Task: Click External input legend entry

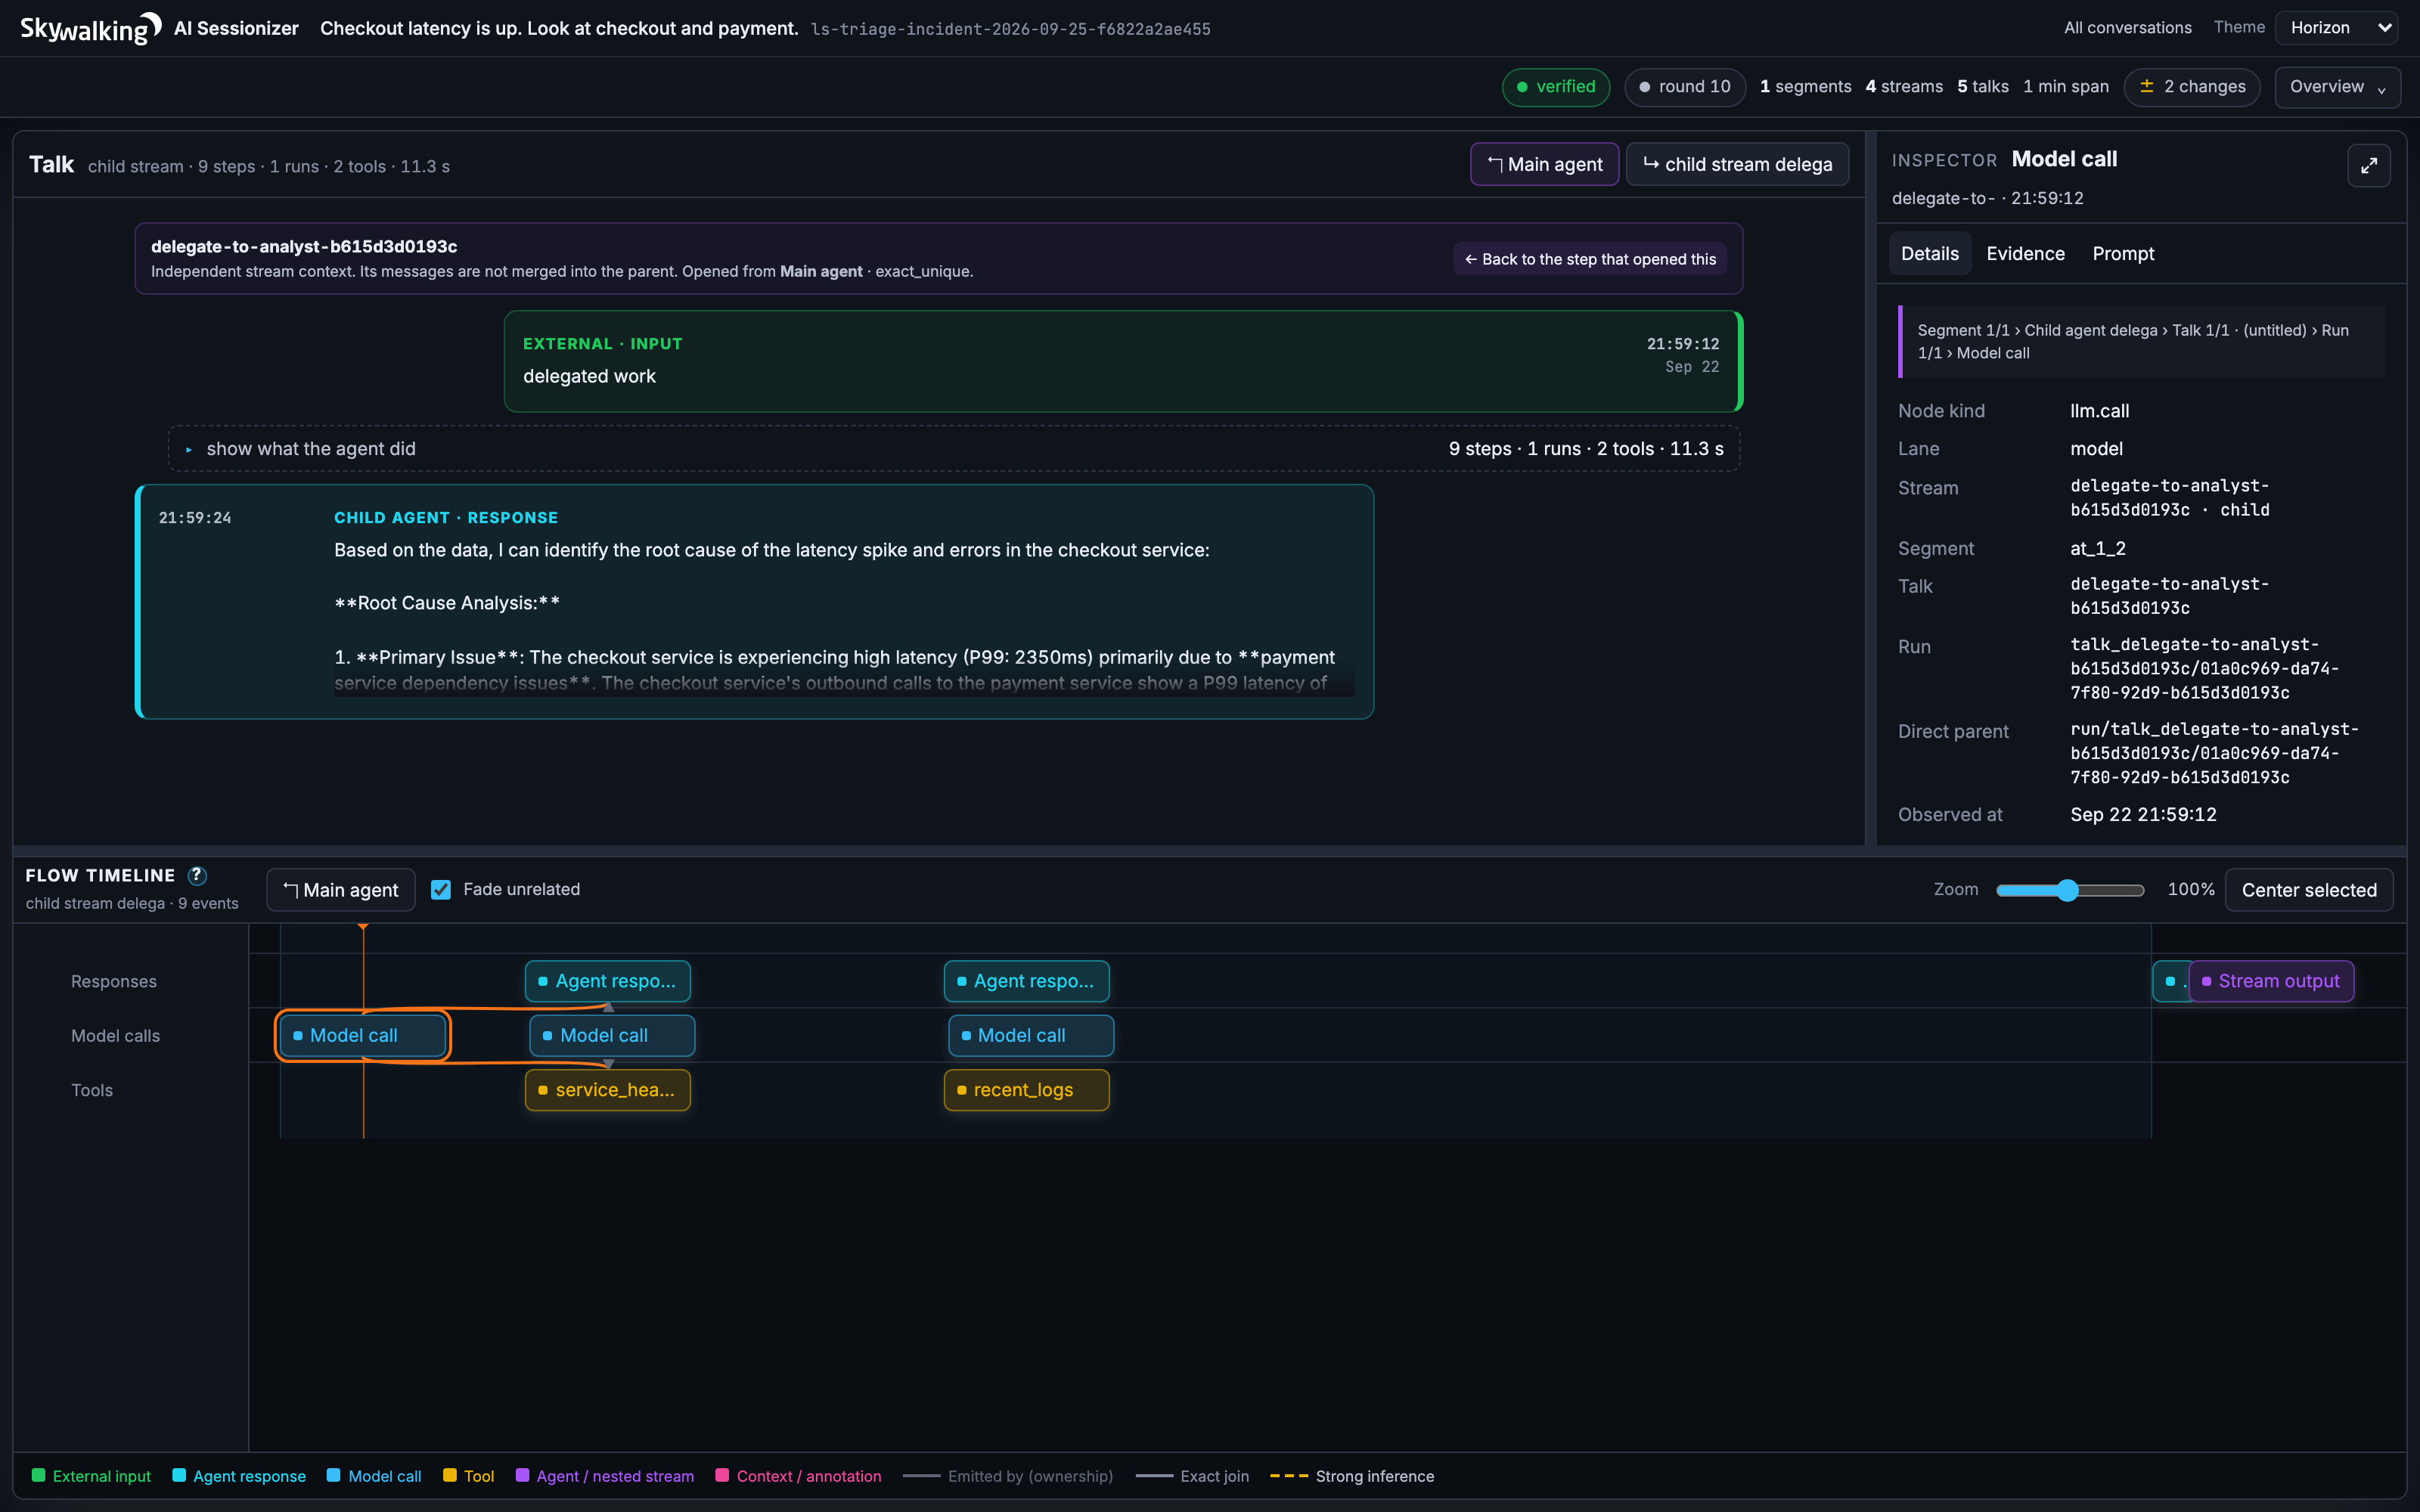Action: [x=91, y=1476]
